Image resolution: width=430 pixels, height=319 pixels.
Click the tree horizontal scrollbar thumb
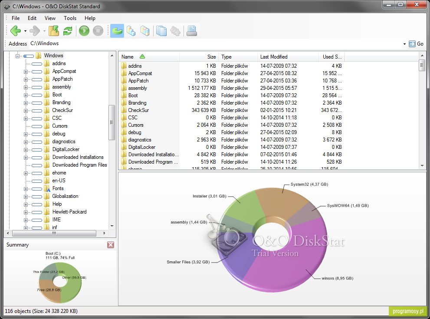click(x=54, y=233)
